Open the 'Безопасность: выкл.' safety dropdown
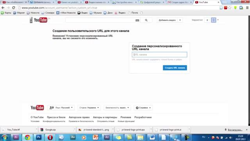This screenshot has height=141, width=250. [117, 108]
